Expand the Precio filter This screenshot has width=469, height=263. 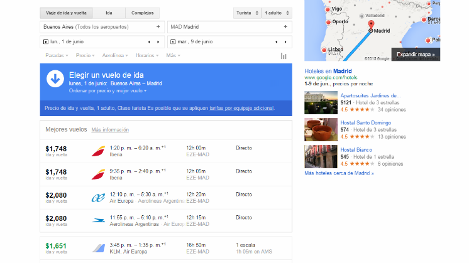tap(86, 55)
